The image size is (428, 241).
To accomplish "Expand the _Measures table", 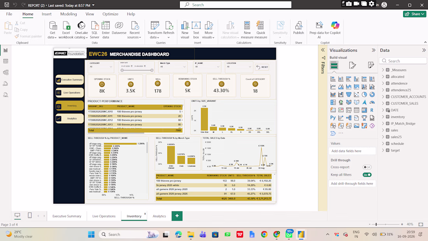I will tap(383, 70).
